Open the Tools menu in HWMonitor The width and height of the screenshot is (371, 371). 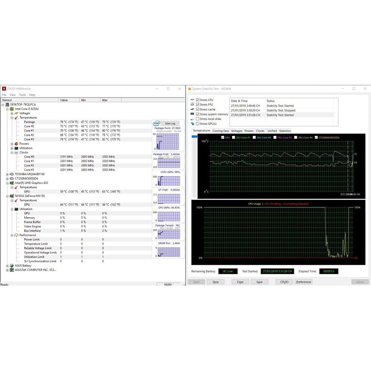pyautogui.click(x=22, y=95)
